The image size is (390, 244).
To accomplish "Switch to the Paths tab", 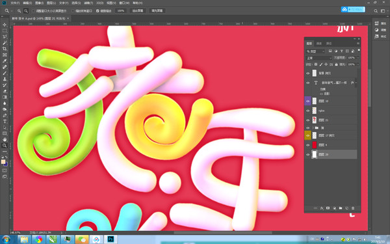I will click(329, 44).
